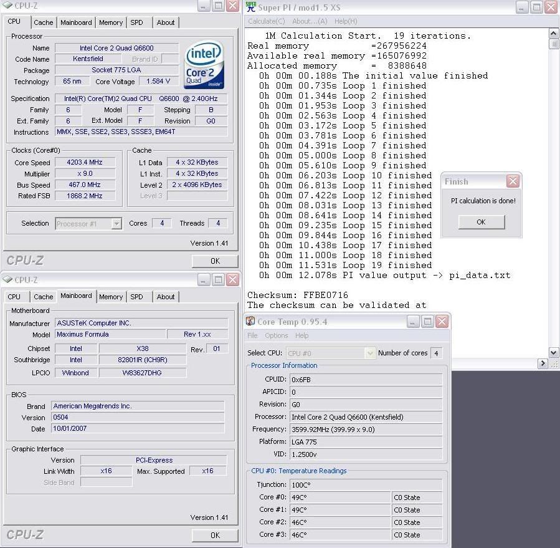Close the Core Temp window
560x548 pixels.
(442, 322)
